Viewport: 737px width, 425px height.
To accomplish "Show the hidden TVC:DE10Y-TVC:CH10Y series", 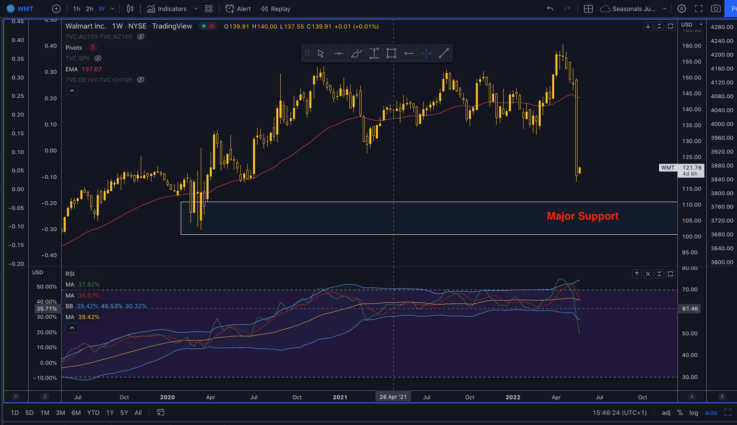I will coord(141,80).
